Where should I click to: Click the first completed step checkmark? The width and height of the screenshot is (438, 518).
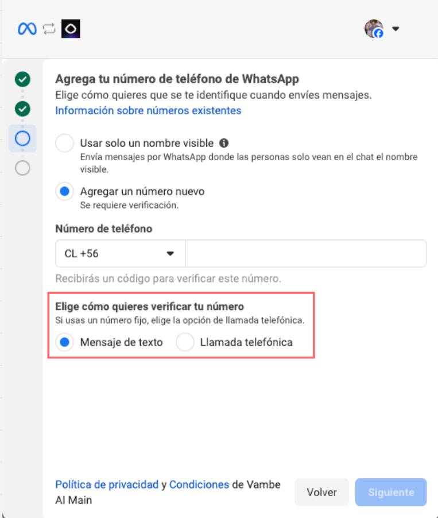[x=22, y=79]
